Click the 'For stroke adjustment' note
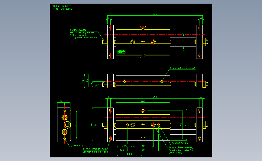262x161 pixels. click(82, 33)
